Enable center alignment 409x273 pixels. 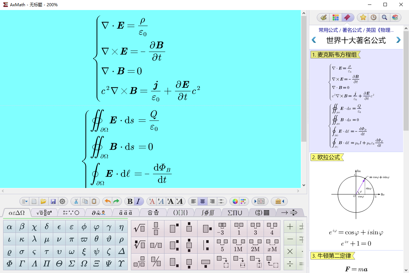coord(202,201)
